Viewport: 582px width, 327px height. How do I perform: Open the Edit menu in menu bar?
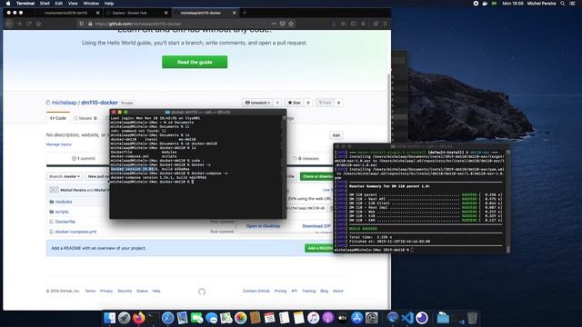[x=59, y=4]
